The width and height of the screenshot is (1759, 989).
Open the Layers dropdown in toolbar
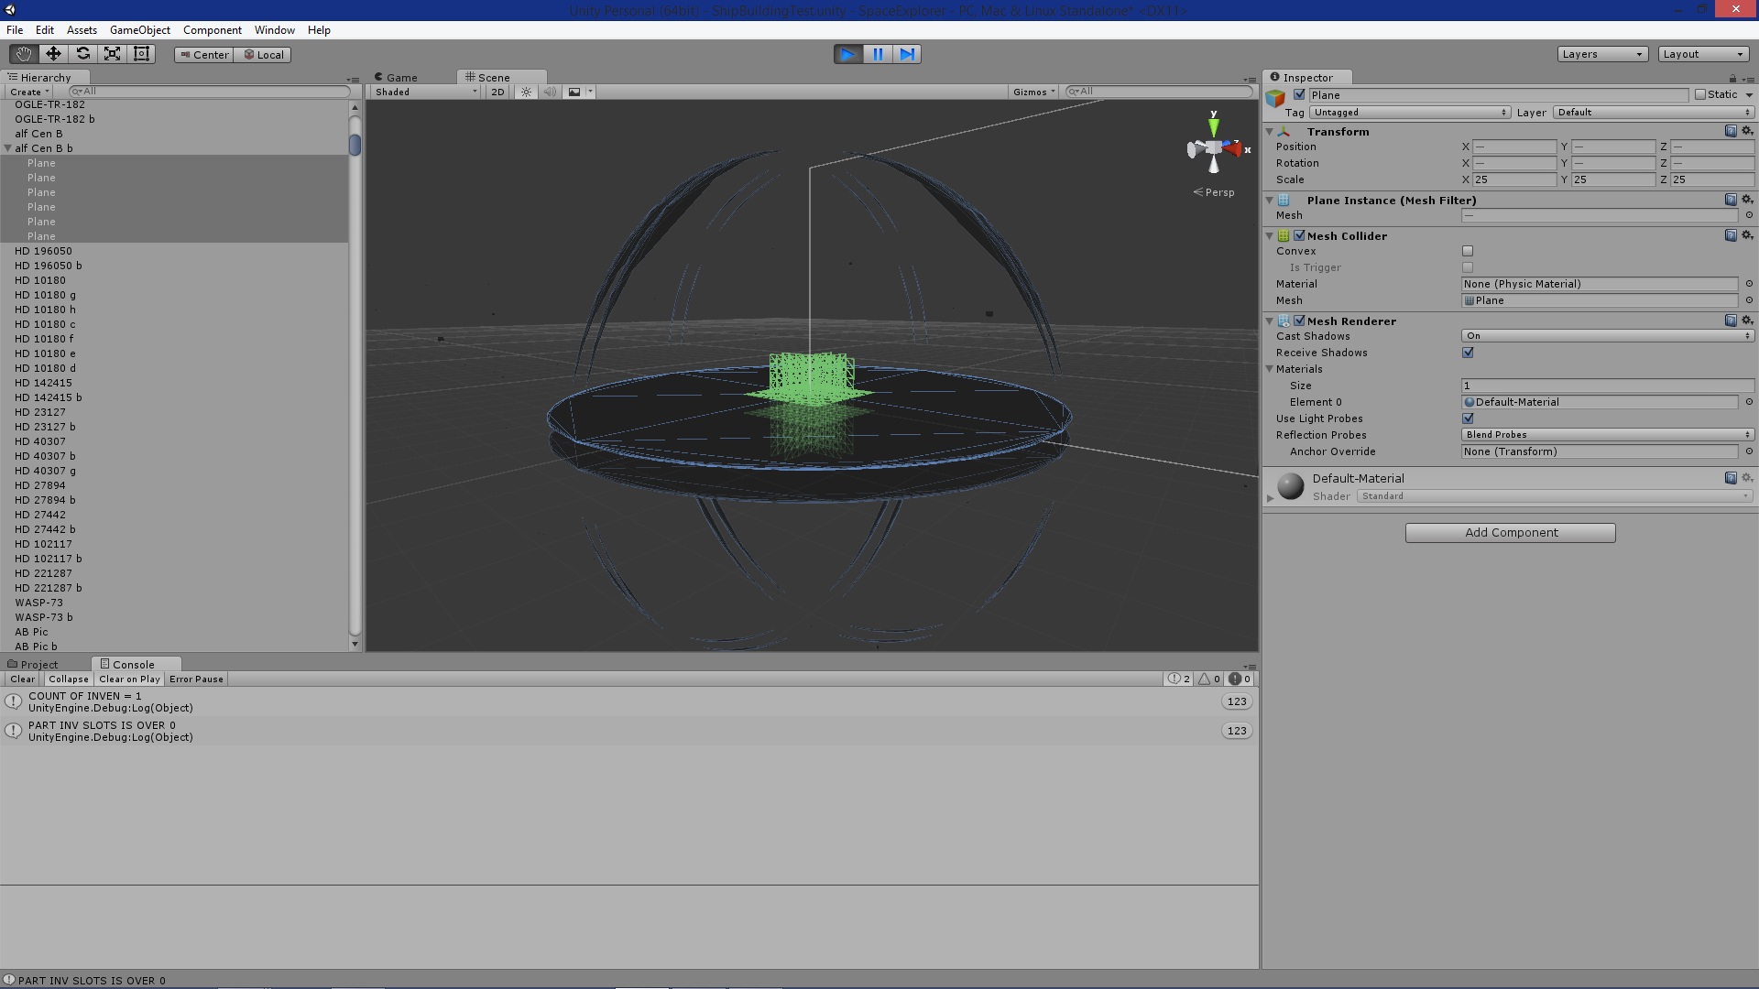pyautogui.click(x=1602, y=54)
